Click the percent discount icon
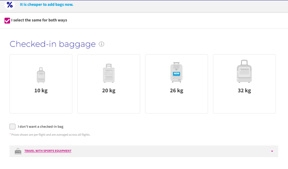Viewport: 288px width, 169px height. pyautogui.click(x=10, y=5)
